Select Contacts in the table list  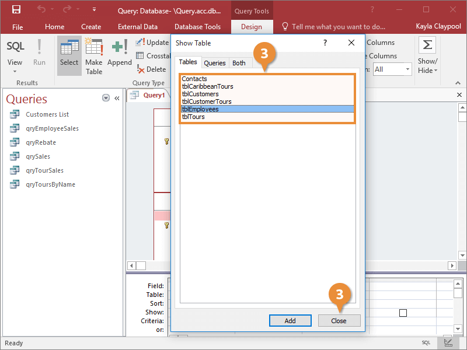(x=267, y=79)
